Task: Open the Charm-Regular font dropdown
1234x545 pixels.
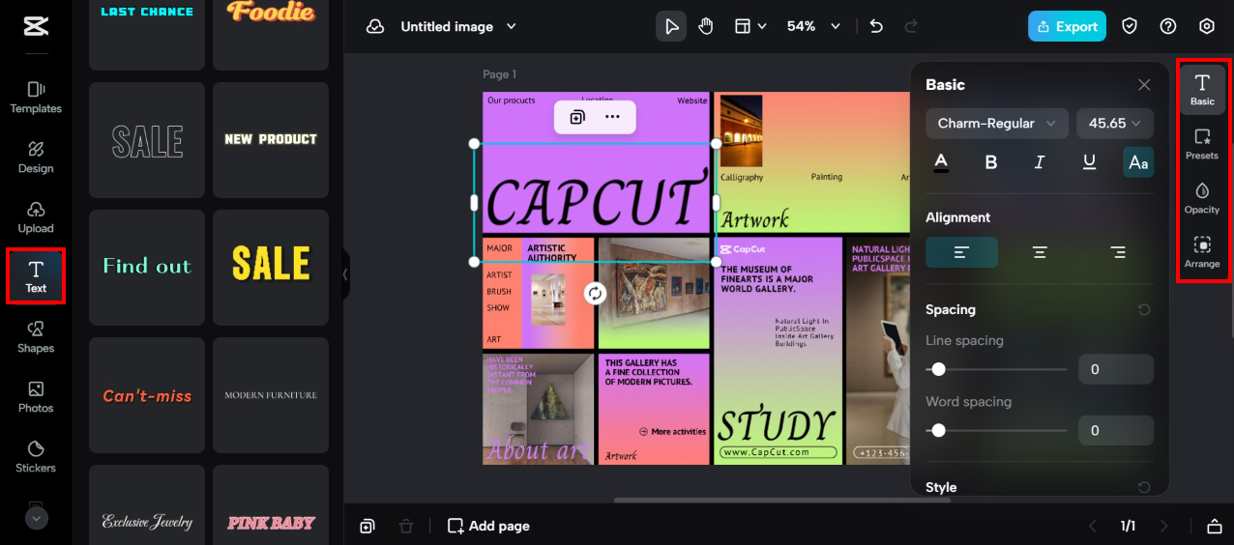Action: [x=997, y=123]
